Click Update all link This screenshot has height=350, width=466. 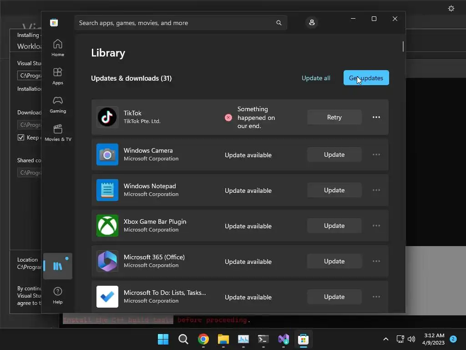316,78
